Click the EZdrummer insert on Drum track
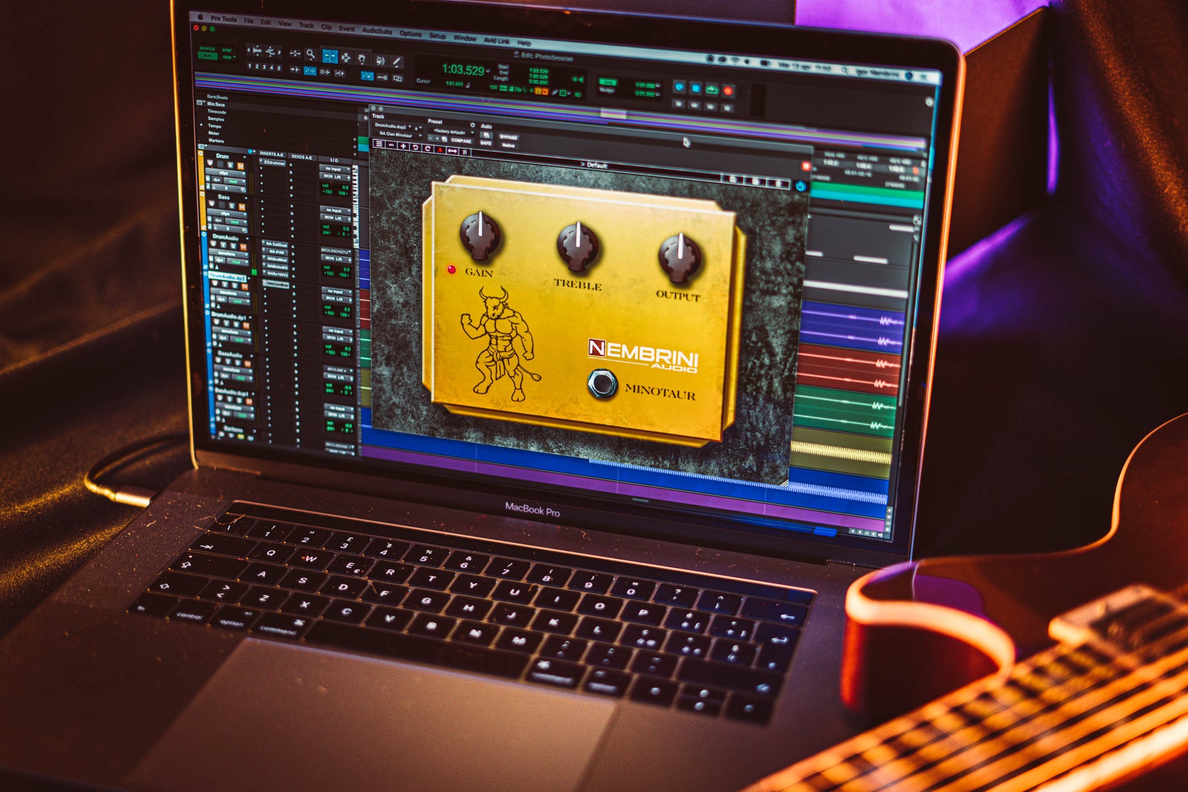This screenshot has width=1188, height=792. 274,162
